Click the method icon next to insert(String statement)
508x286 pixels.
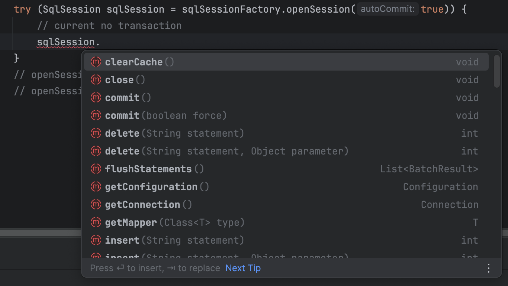96,240
